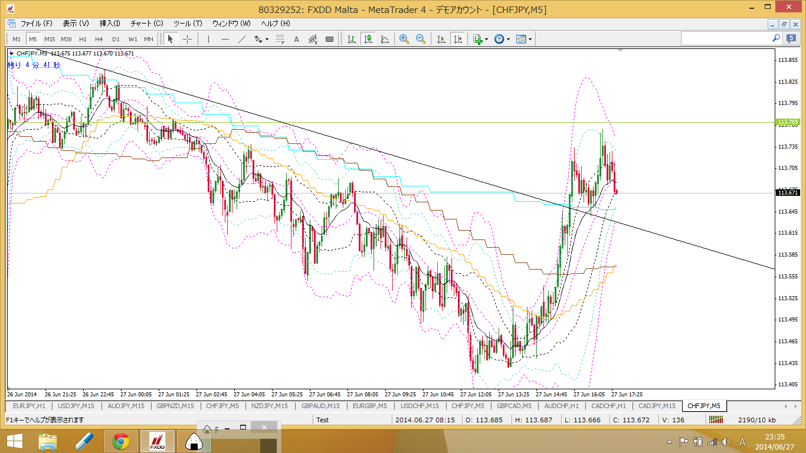Image resolution: width=806 pixels, height=453 pixels.
Task: Expand the indicators dropdown arrow
Action: [x=486, y=40]
